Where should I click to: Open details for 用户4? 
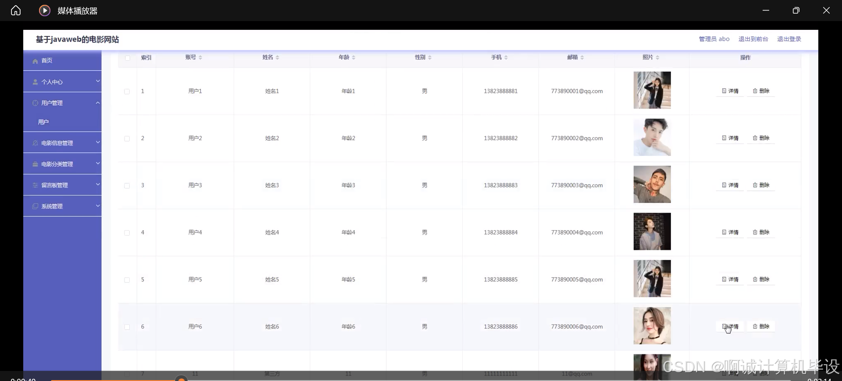tap(730, 232)
